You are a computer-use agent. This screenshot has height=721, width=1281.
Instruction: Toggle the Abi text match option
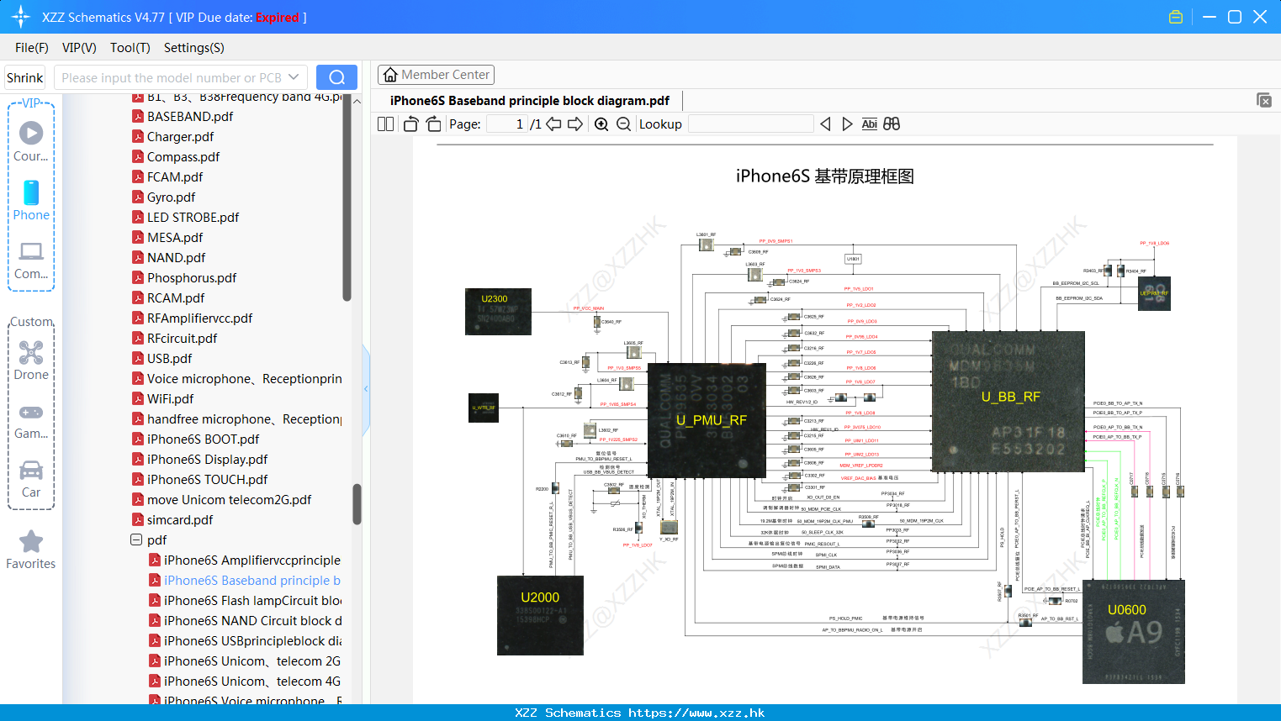tap(870, 124)
